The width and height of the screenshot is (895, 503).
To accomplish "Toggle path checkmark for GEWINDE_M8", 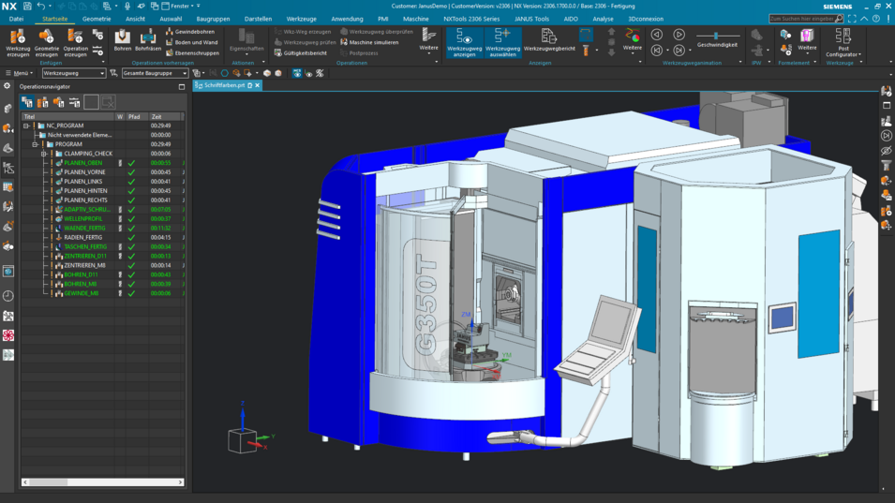I will point(132,293).
